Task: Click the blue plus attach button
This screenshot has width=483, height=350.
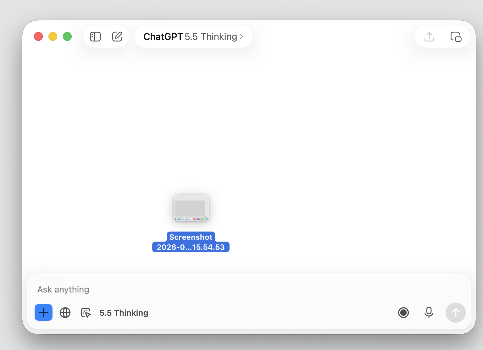Action: pyautogui.click(x=43, y=313)
